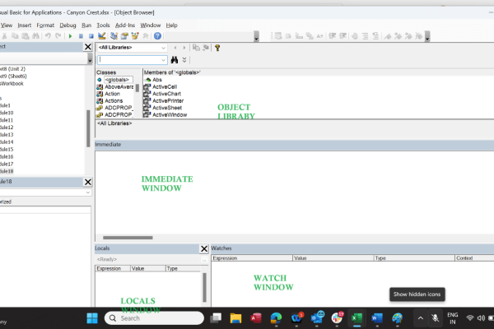Click the disabled Toolbox icon in toolbar
Screen dimensions: 494x329
pos(146,36)
